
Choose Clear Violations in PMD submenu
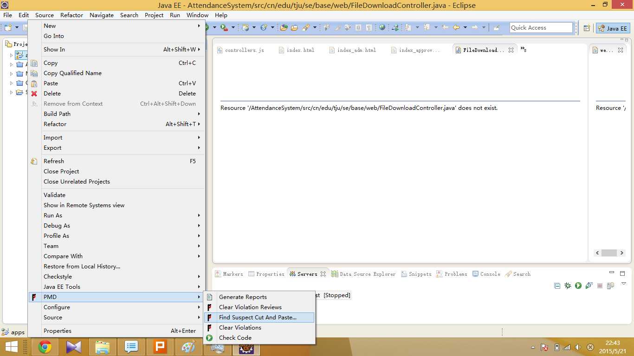259,328
